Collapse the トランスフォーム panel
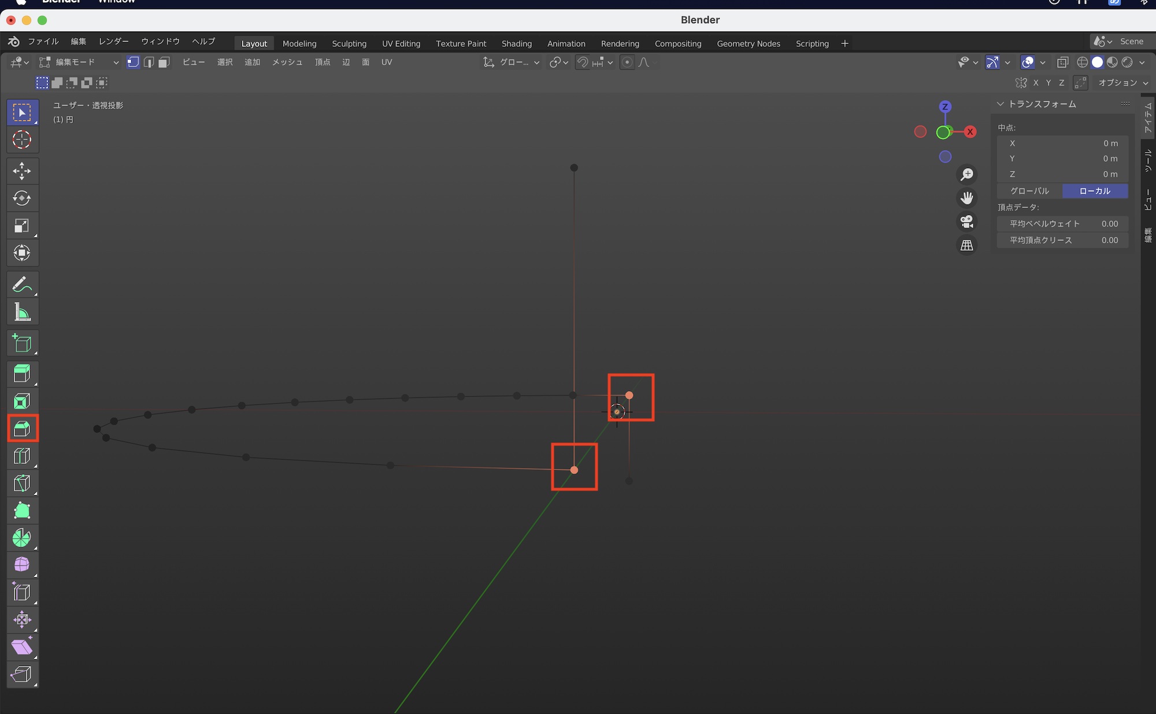 coord(1001,104)
